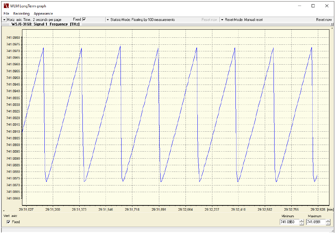Open the Recording menu
The image size is (335, 233).
point(21,14)
